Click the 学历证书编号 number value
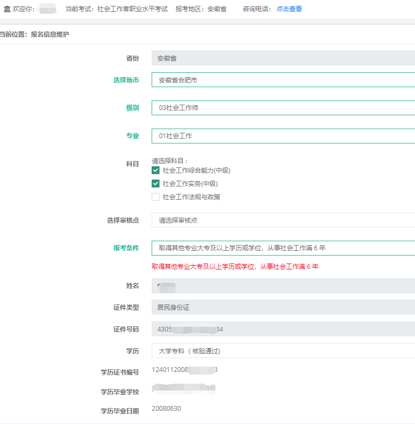This screenshot has height=424, width=415. [x=184, y=370]
